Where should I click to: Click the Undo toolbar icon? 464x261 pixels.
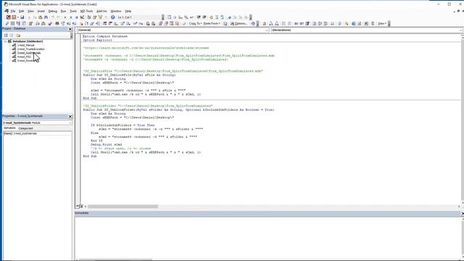(x=53, y=17)
